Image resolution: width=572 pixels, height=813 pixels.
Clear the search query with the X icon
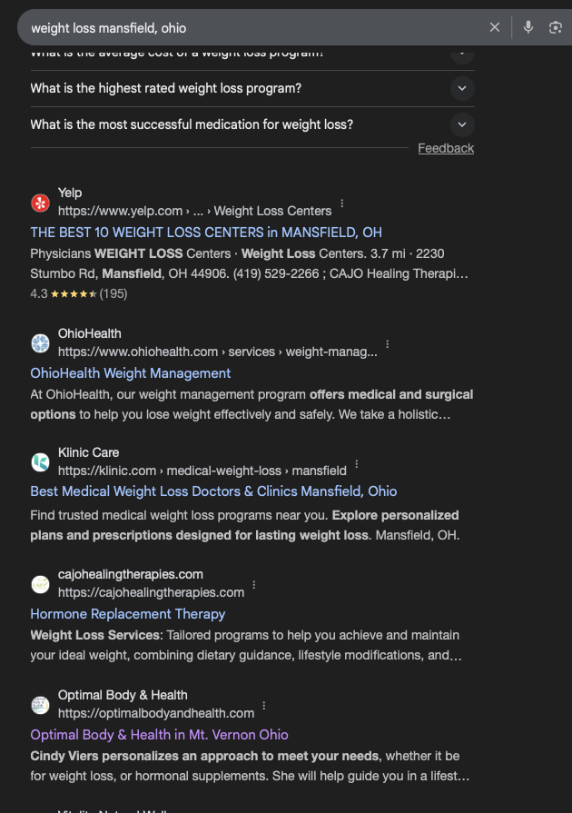495,27
